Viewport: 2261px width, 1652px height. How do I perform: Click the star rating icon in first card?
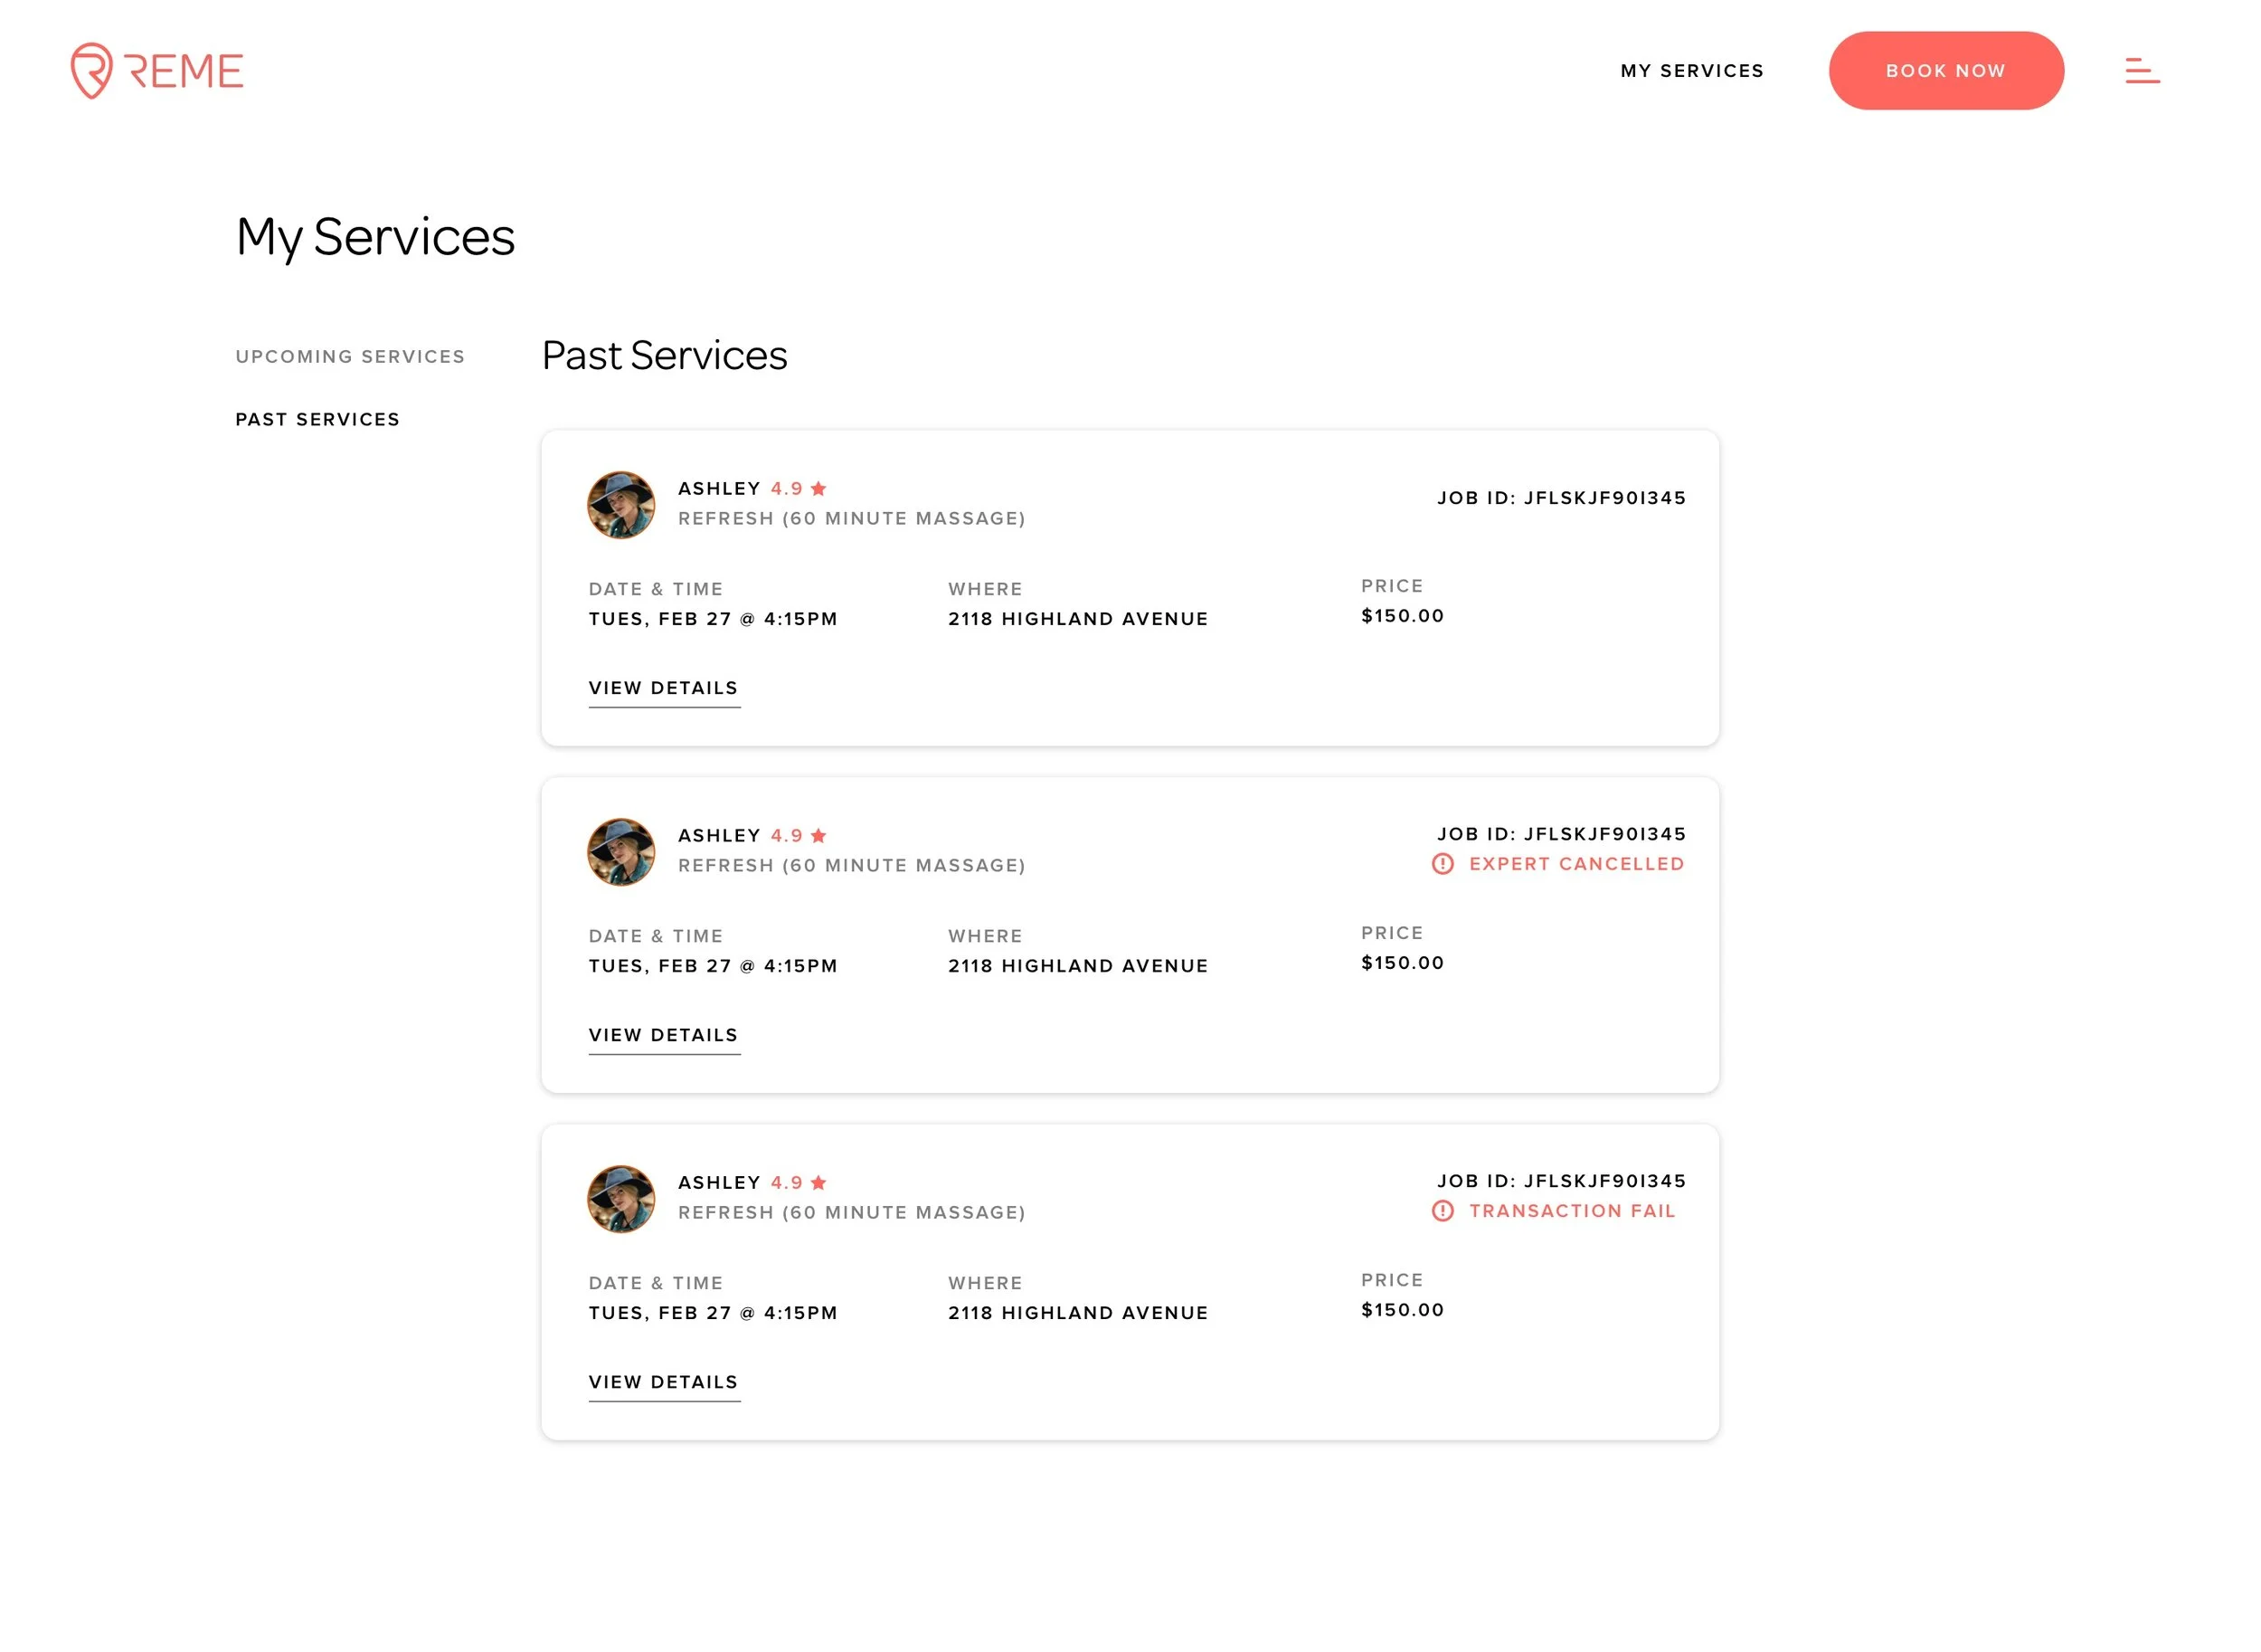[818, 489]
